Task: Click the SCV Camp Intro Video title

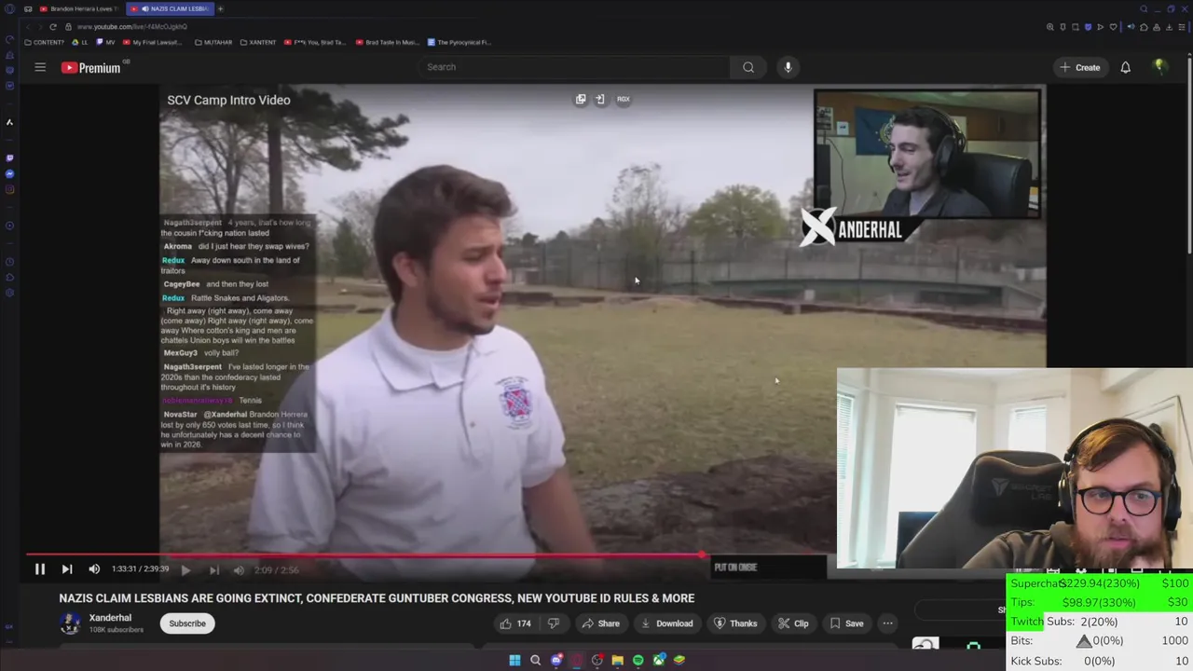Action: 228,100
